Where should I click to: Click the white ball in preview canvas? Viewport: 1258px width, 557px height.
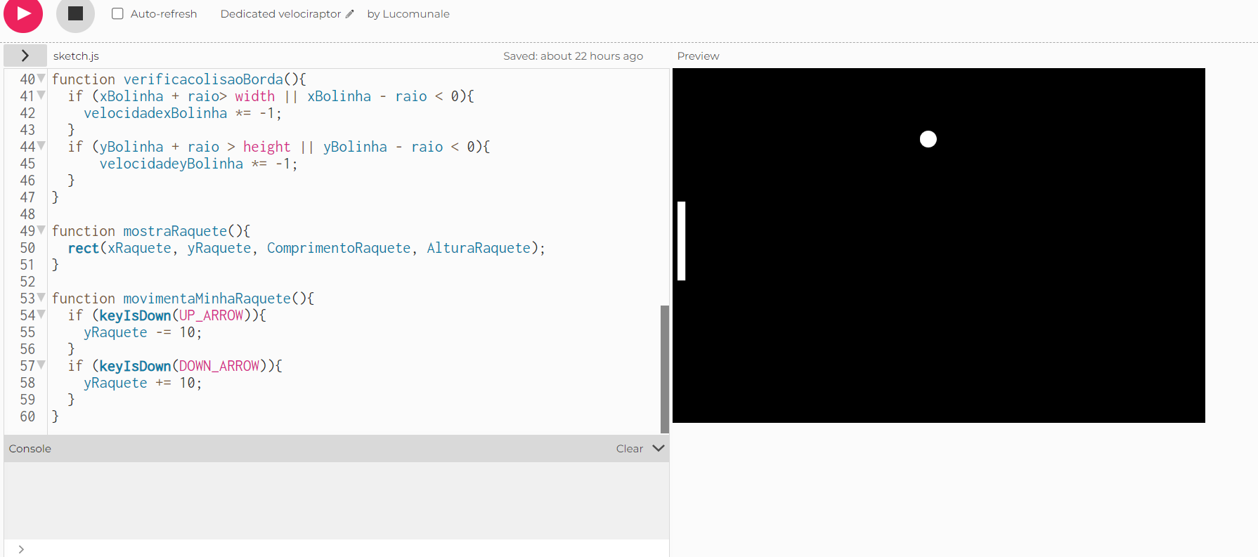tap(928, 139)
